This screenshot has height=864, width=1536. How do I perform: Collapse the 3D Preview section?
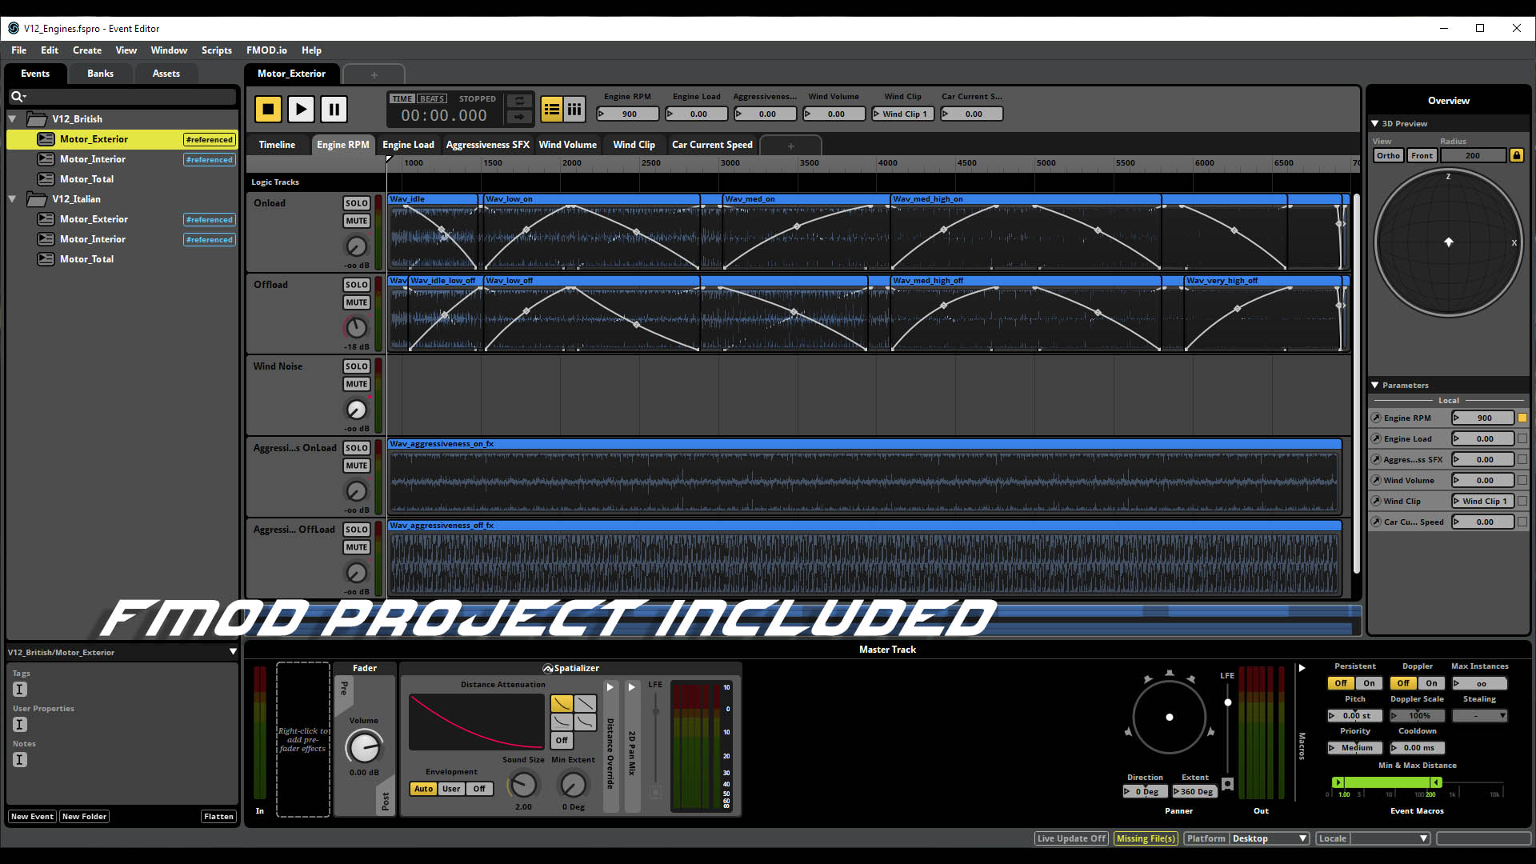[x=1374, y=123]
